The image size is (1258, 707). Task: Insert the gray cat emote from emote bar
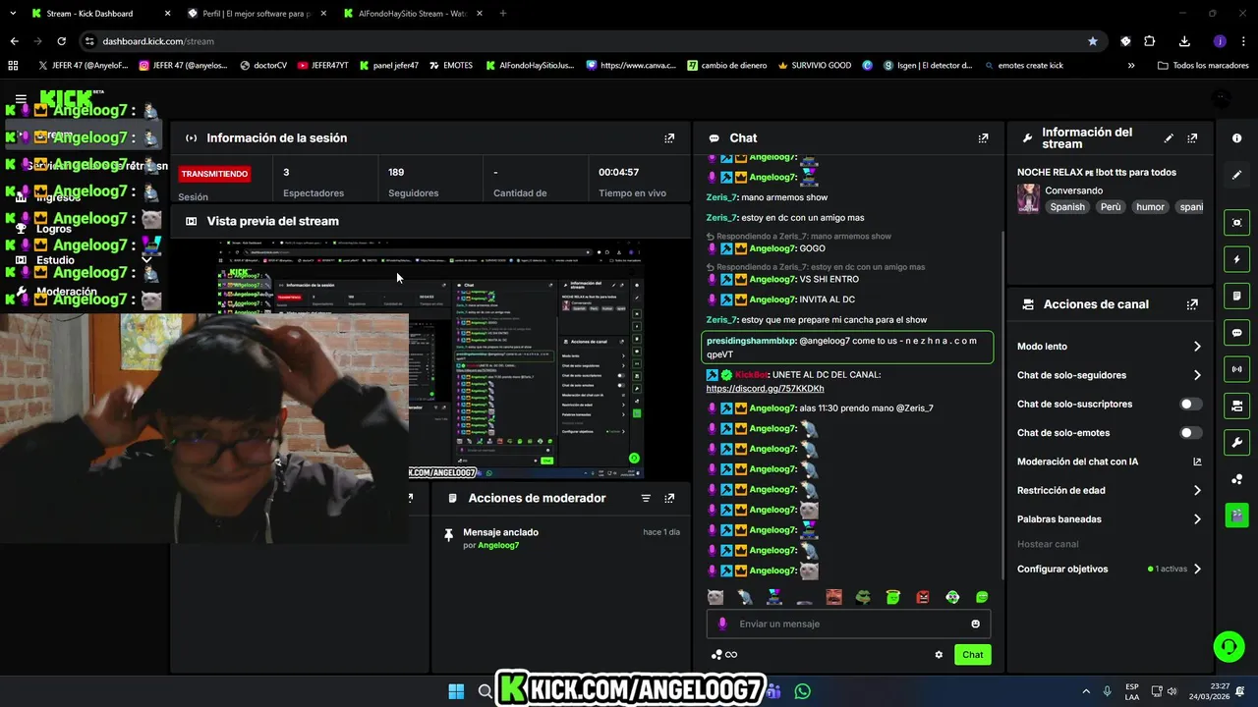[715, 597]
